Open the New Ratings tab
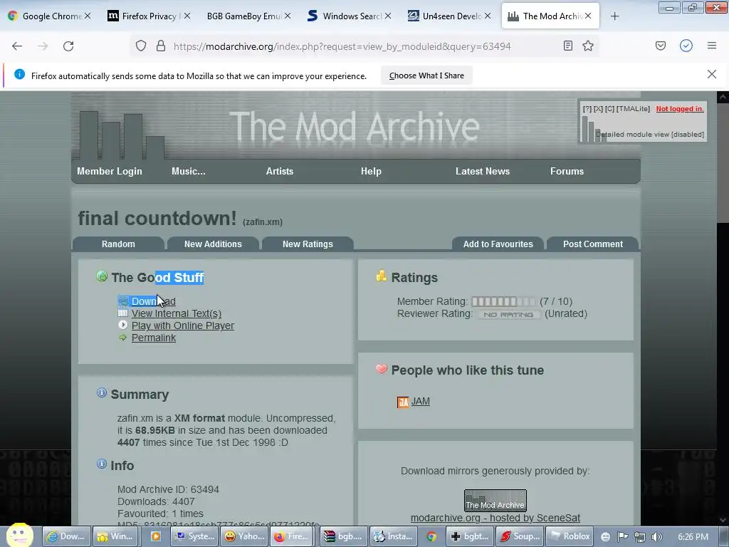Viewport: 729px width, 547px height. tap(308, 244)
